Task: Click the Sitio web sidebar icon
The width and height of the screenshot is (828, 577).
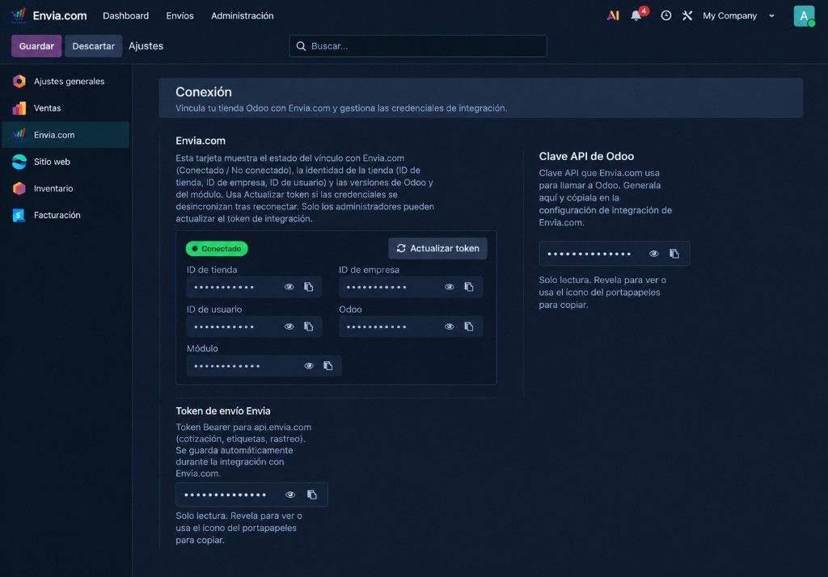Action: click(x=19, y=162)
